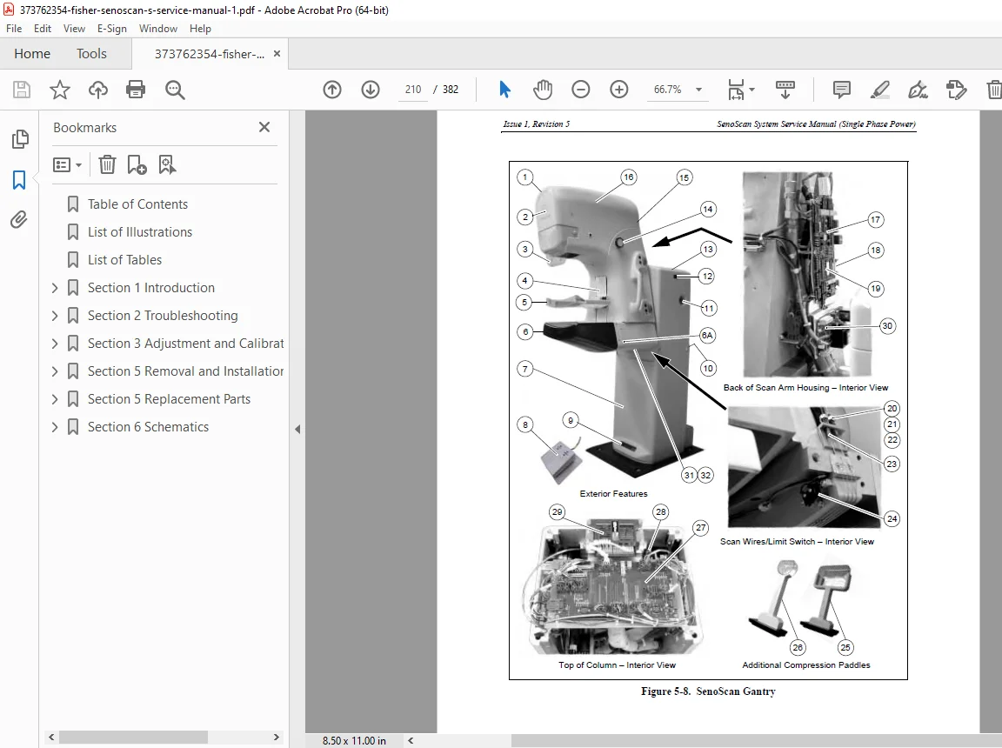Zoom in with plus icon

point(619,90)
